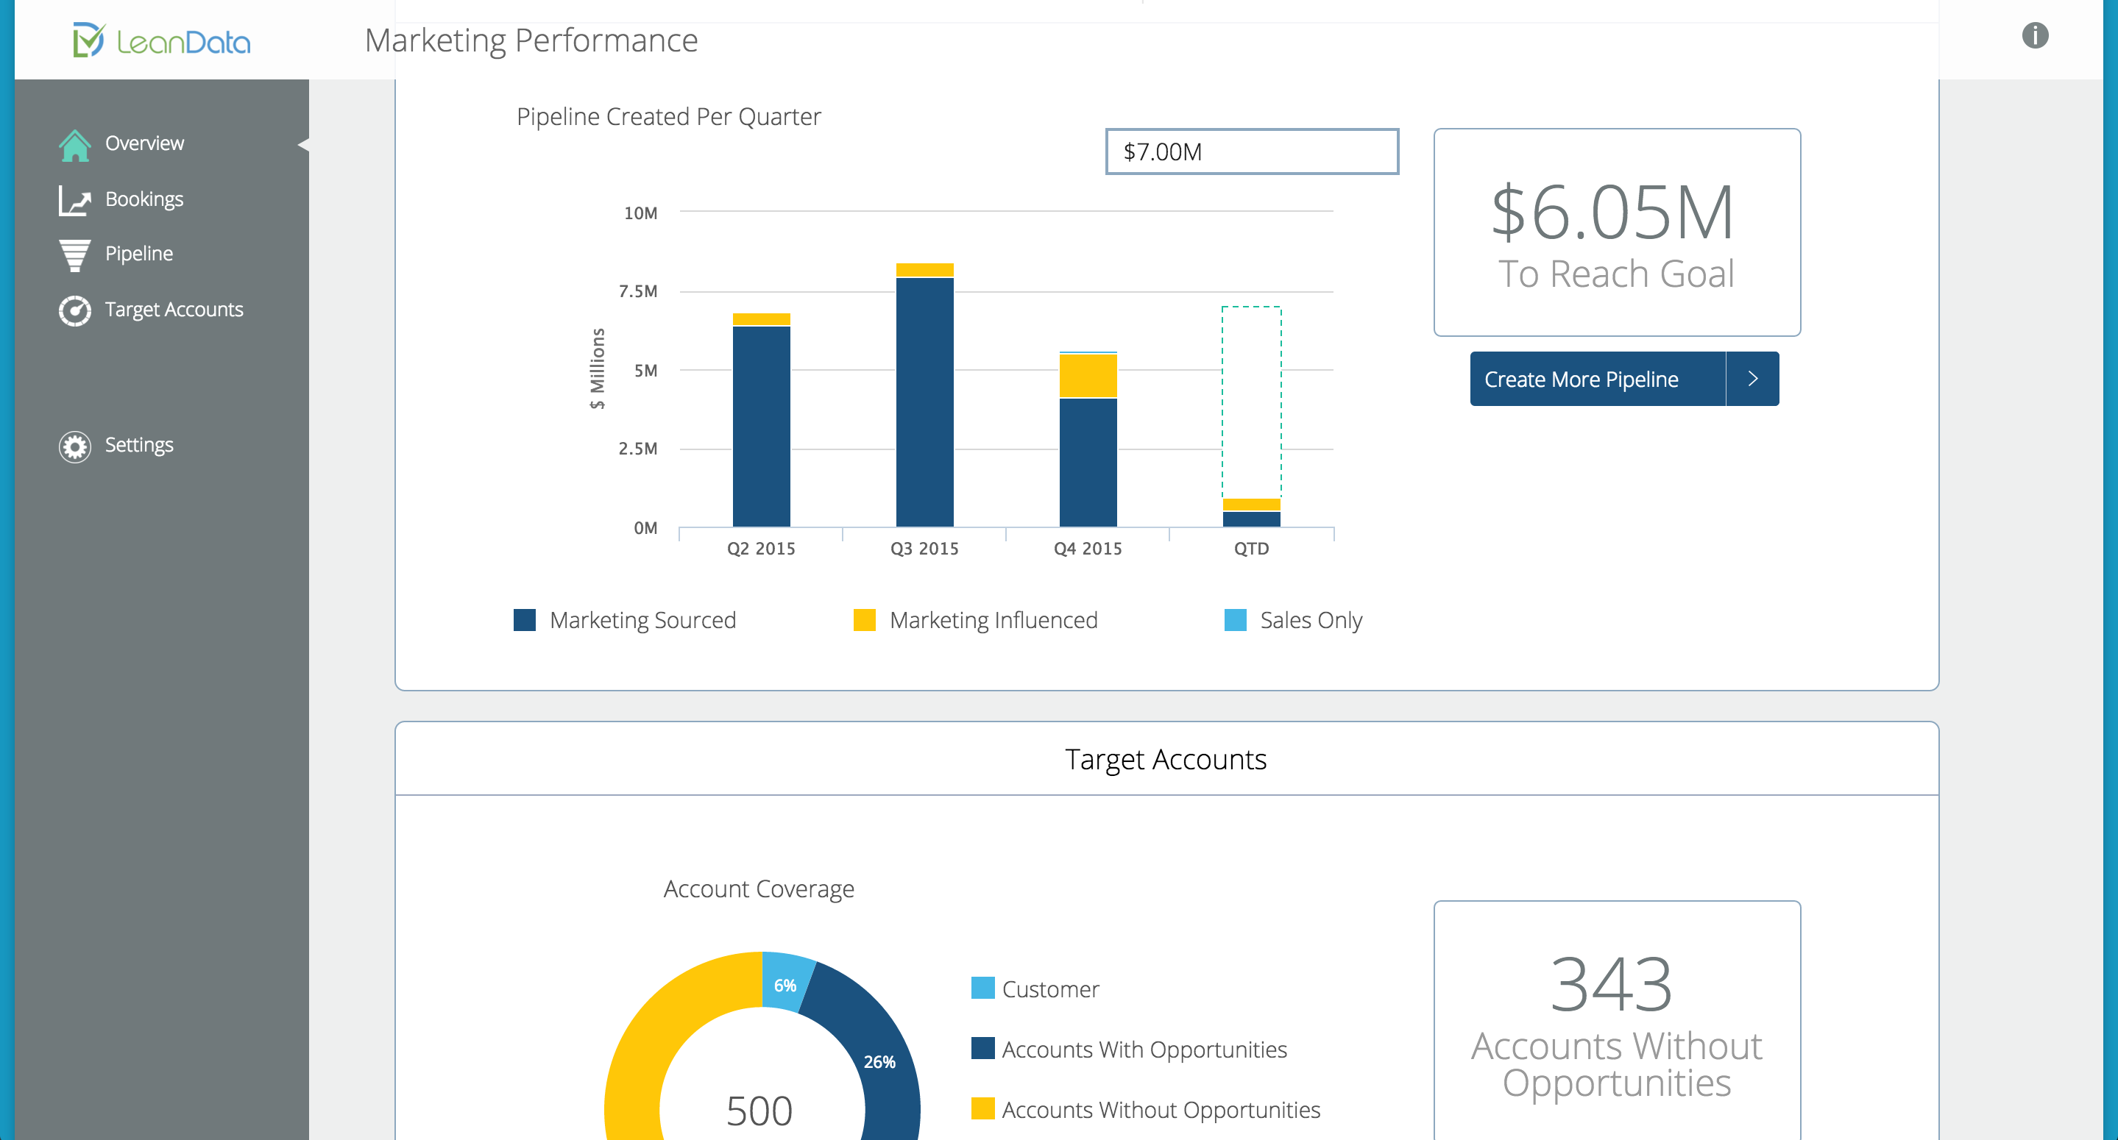Image resolution: width=2118 pixels, height=1140 pixels.
Task: Toggle the Sales Only legend swatch
Action: [x=1235, y=620]
